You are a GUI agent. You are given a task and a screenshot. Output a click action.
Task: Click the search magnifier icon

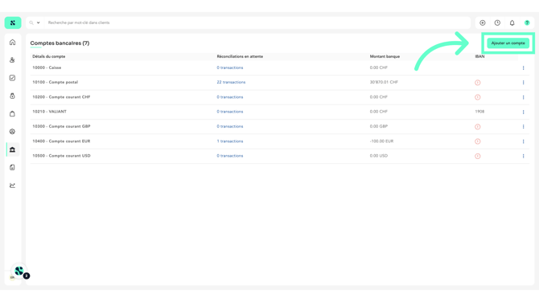click(31, 22)
